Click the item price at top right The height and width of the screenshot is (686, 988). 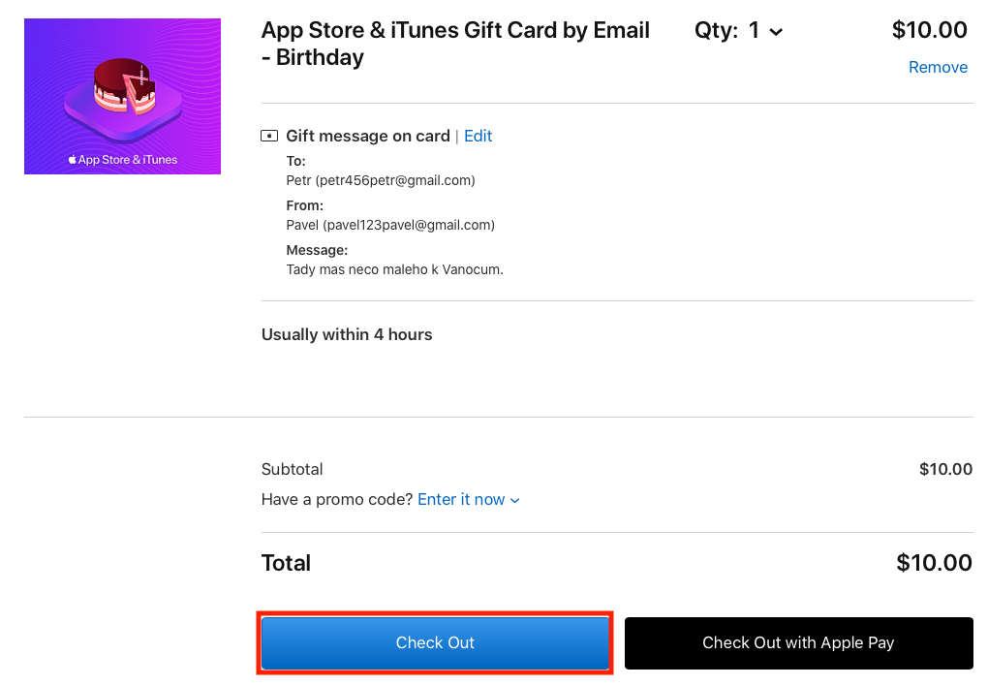coord(929,30)
